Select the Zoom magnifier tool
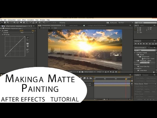 [x=8, y=23]
